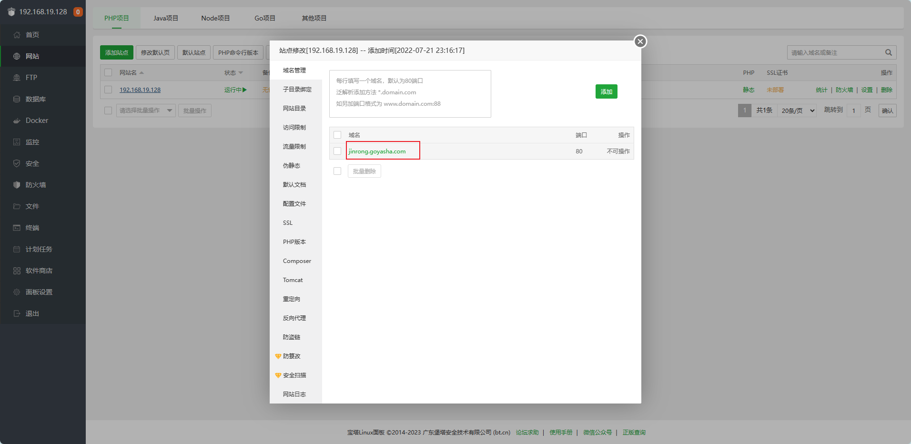Click into the domain entry text area
Screen dimensions: 911x444
410,94
